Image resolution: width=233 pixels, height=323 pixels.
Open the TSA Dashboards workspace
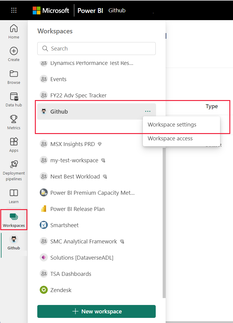point(97,274)
